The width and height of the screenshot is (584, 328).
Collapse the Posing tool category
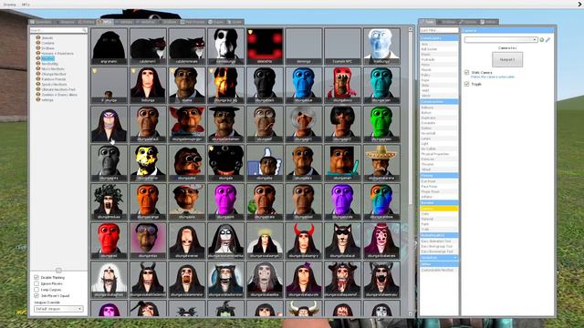tap(439, 175)
